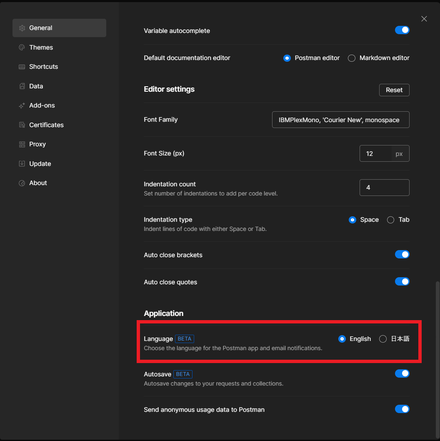Click the Add-ons sparkle icon
440x441 pixels.
click(22, 105)
